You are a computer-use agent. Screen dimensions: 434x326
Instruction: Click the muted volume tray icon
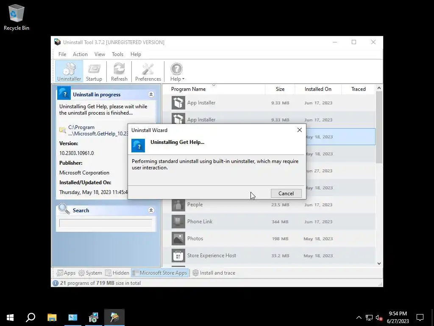click(x=379, y=318)
